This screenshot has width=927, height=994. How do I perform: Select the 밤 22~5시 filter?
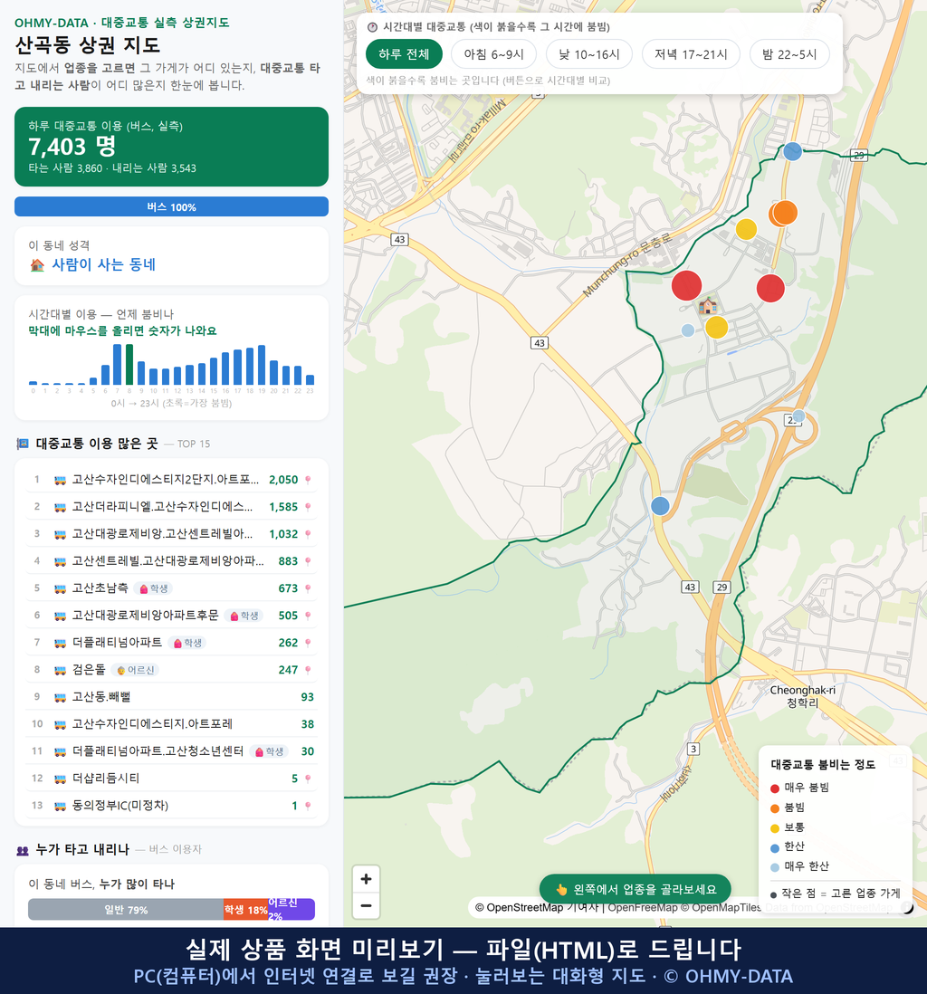point(789,54)
